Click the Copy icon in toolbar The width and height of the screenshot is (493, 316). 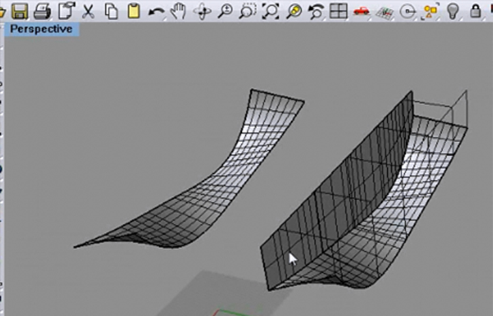112,11
